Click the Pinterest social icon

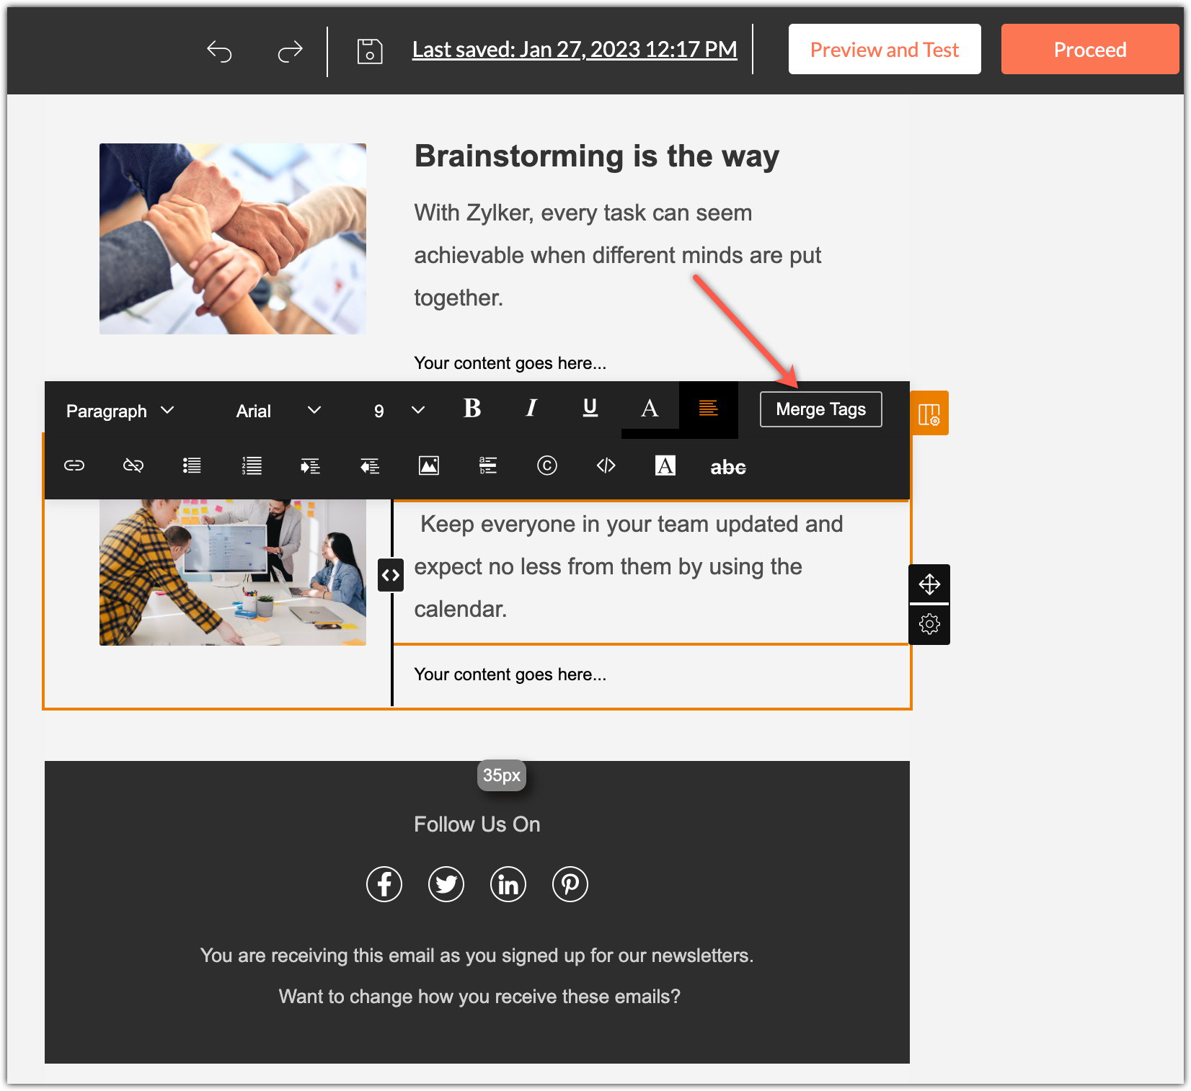click(570, 884)
